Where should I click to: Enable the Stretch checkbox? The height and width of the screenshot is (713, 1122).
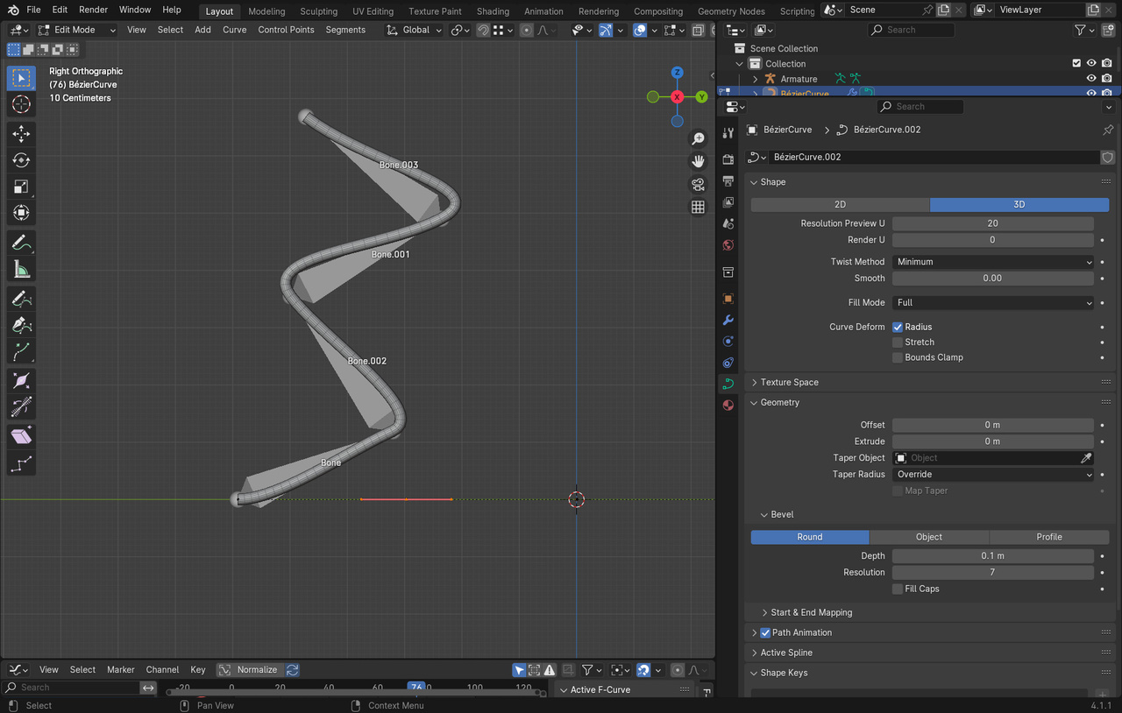tap(898, 342)
